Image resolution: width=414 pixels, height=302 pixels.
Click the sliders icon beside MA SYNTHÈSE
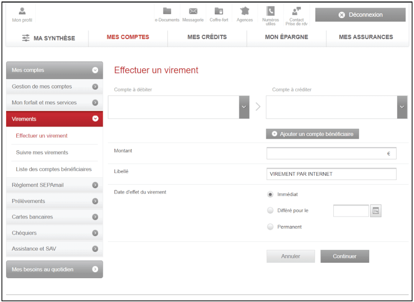click(26, 38)
